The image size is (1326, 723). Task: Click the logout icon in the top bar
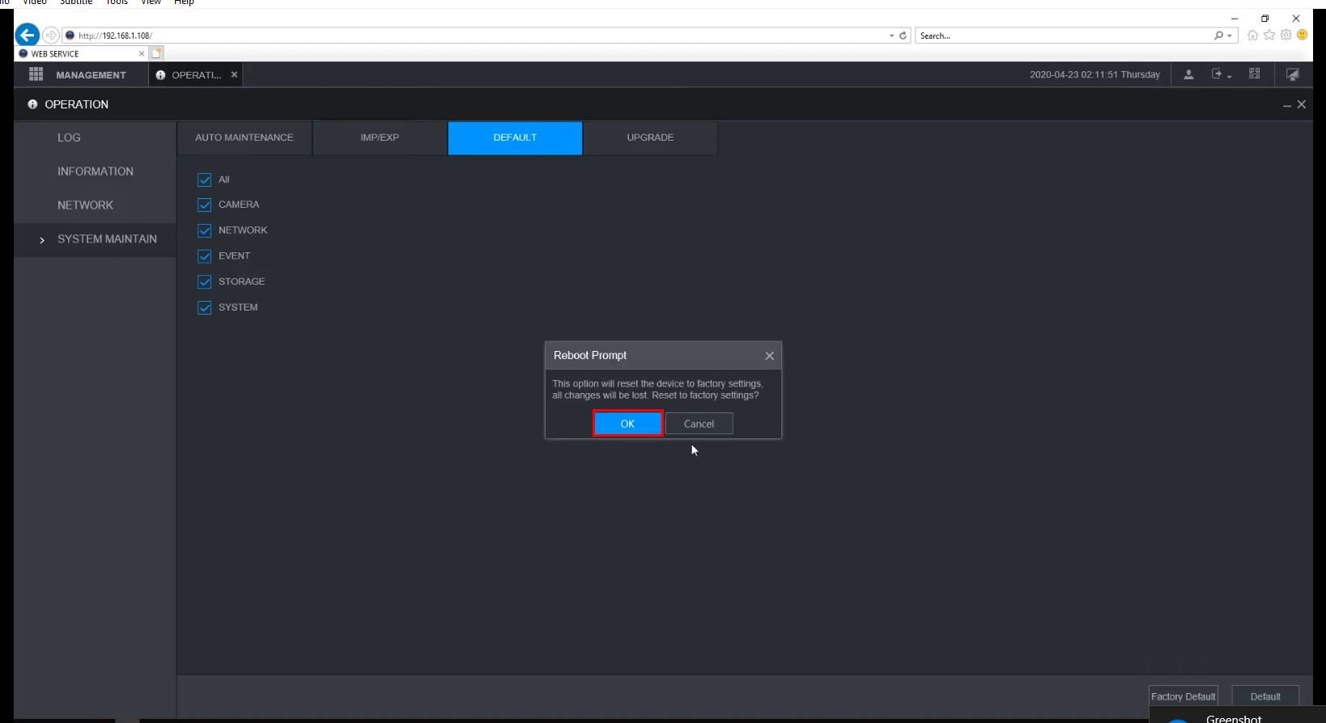(1216, 74)
